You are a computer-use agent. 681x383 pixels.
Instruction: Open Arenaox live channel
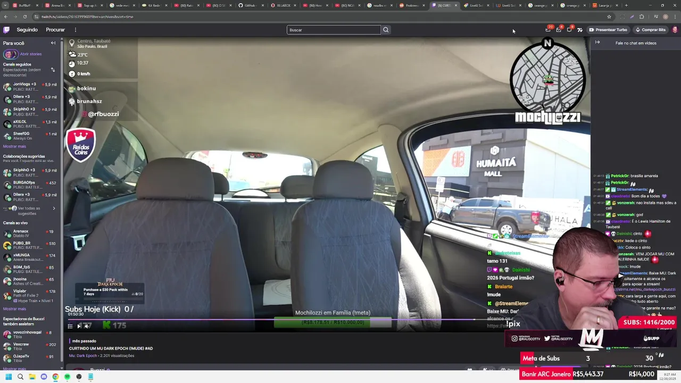tap(30, 234)
